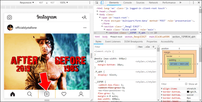
Task: Add new style rule plus icon
Action: coord(154,47)
